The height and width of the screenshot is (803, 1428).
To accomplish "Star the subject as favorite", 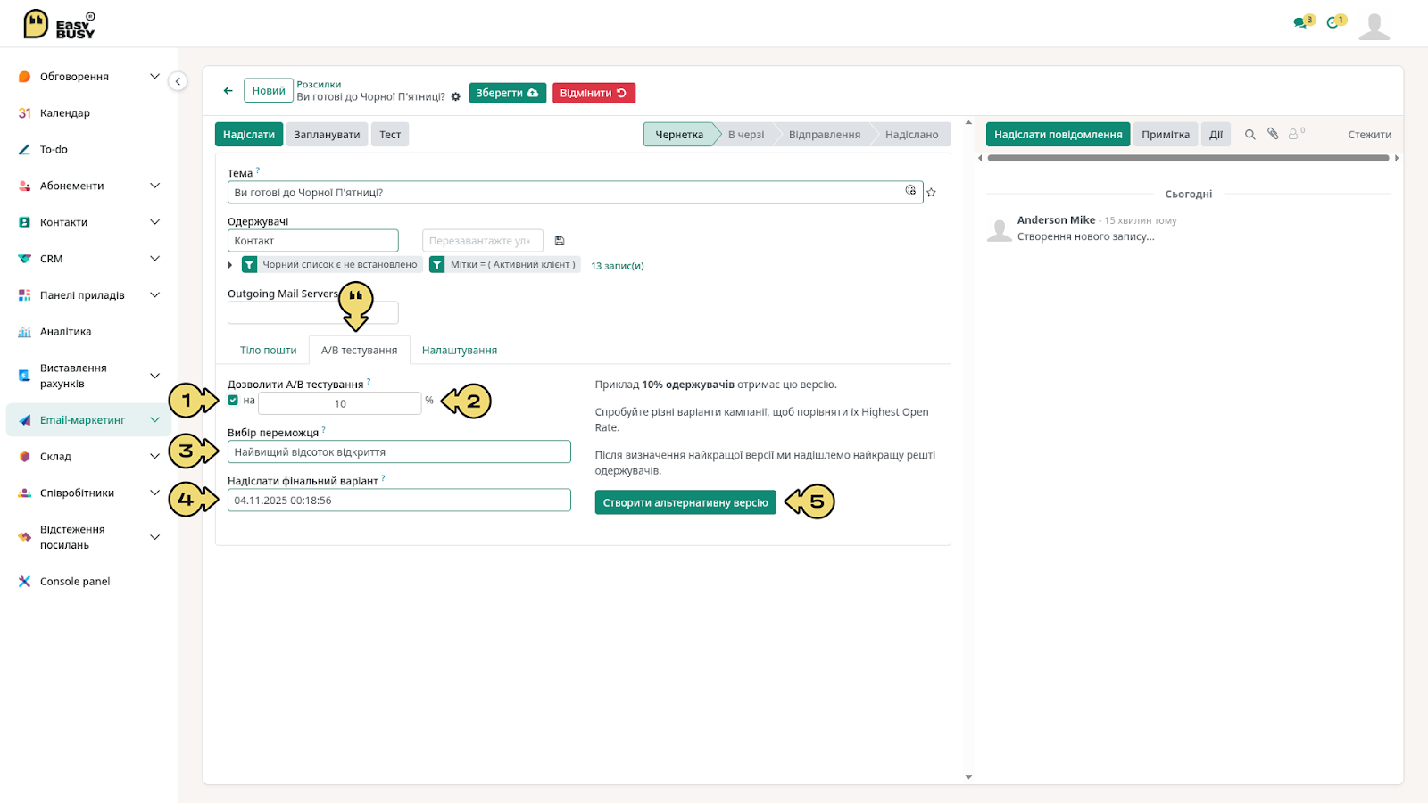I will (931, 192).
